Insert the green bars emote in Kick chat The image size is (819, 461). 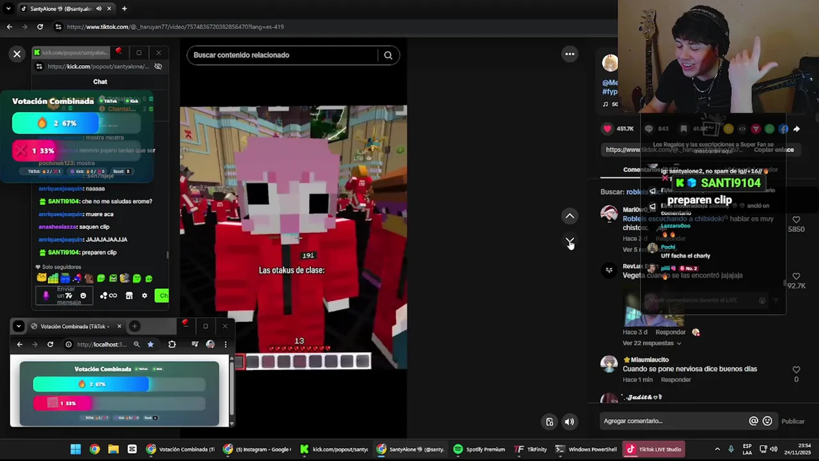click(x=53, y=279)
